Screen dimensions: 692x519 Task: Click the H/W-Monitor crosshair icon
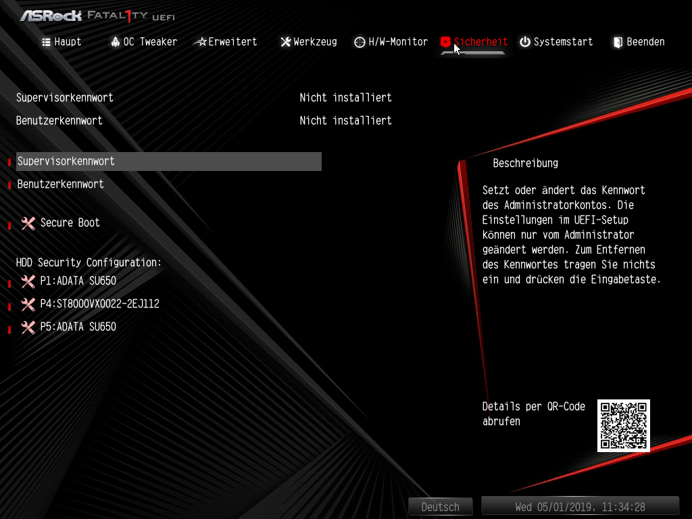point(360,42)
